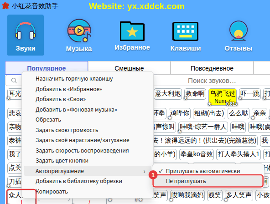This screenshot has height=204, width=270.
Task: Click the Поиск звуков search field
Action: (212, 81)
